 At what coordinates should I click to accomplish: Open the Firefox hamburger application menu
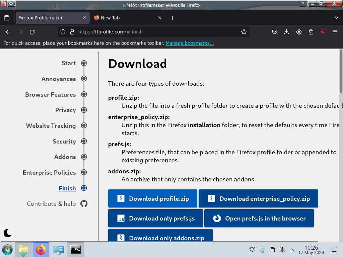click(335, 32)
